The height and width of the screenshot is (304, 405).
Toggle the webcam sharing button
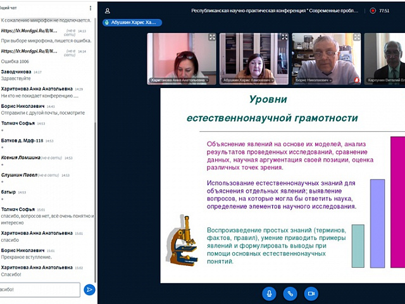(311, 293)
